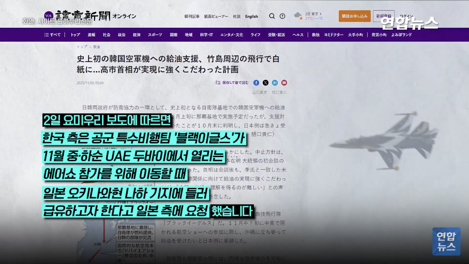This screenshot has width=469, height=264.
Task: Expand the Tokyo weather location arrow
Action: (x=321, y=14)
